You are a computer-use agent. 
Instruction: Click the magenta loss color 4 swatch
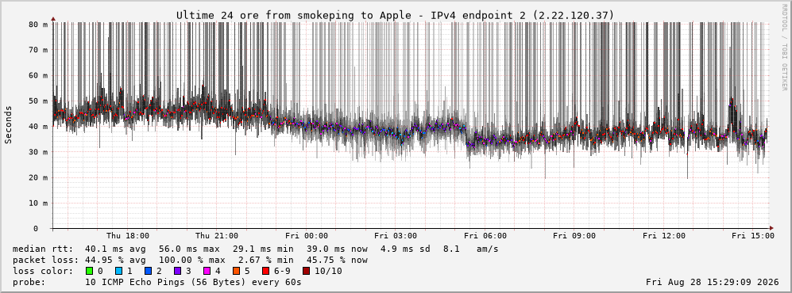point(207,271)
